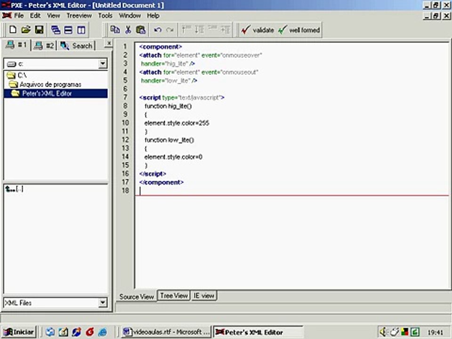Click the second grayed tree node toolbar icon
452x339 pixels.
tap(199, 29)
